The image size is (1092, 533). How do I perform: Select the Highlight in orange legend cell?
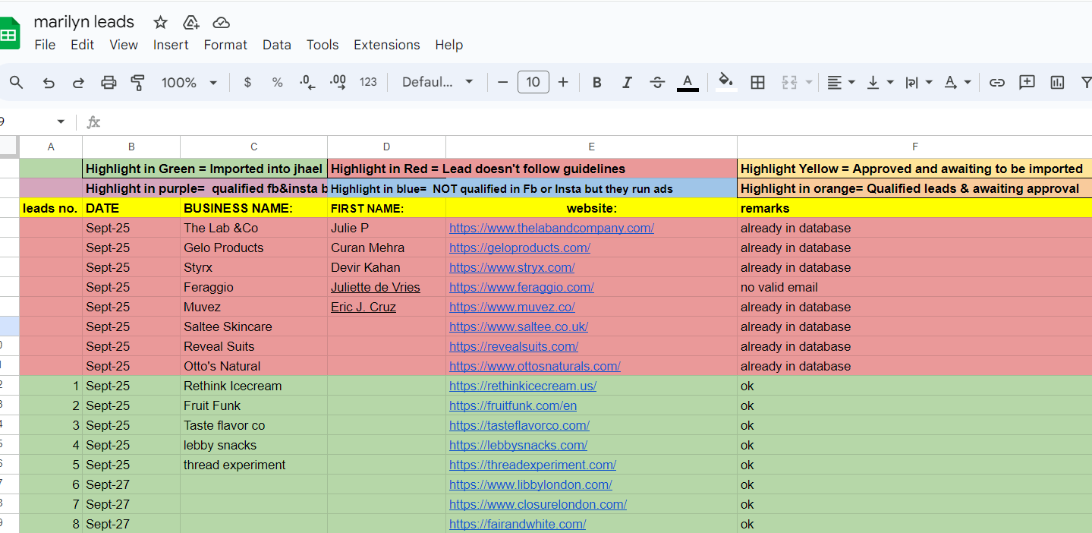[914, 188]
